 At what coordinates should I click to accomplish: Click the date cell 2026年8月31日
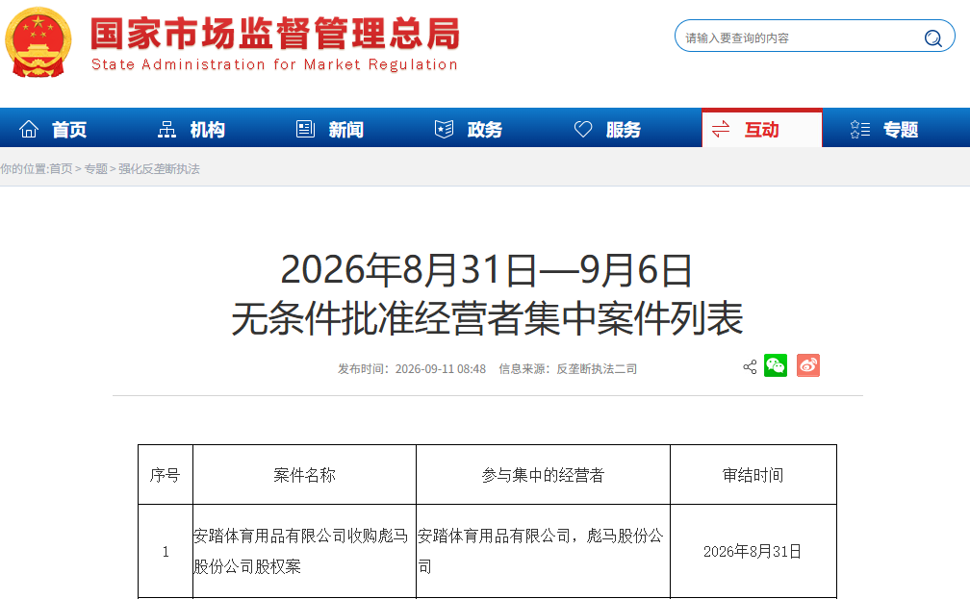(x=753, y=551)
